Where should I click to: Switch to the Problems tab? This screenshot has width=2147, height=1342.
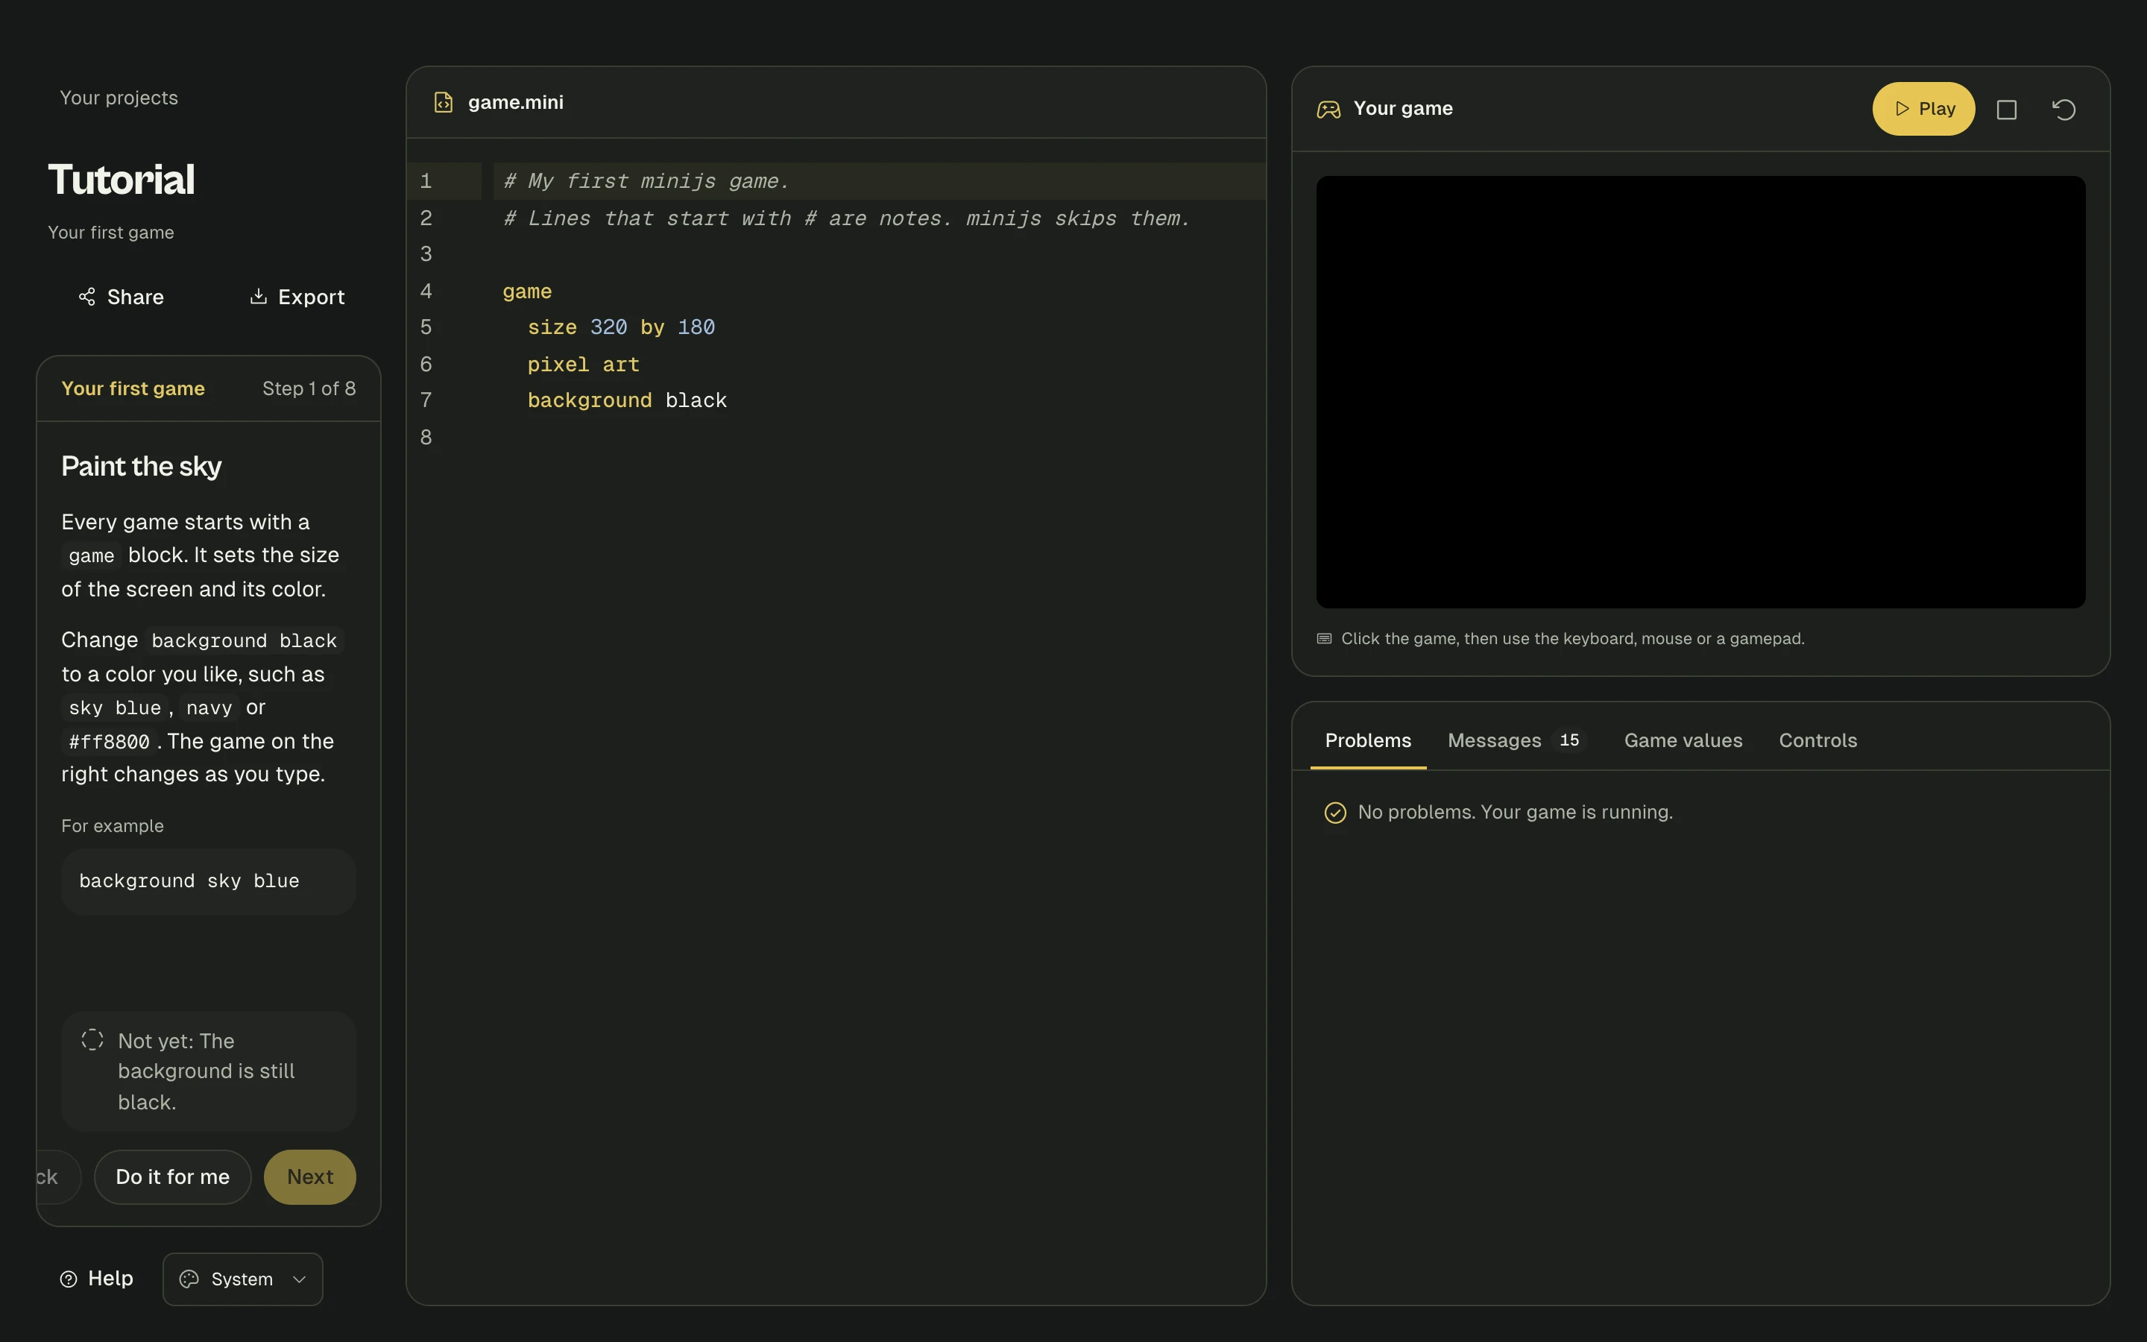click(1367, 740)
